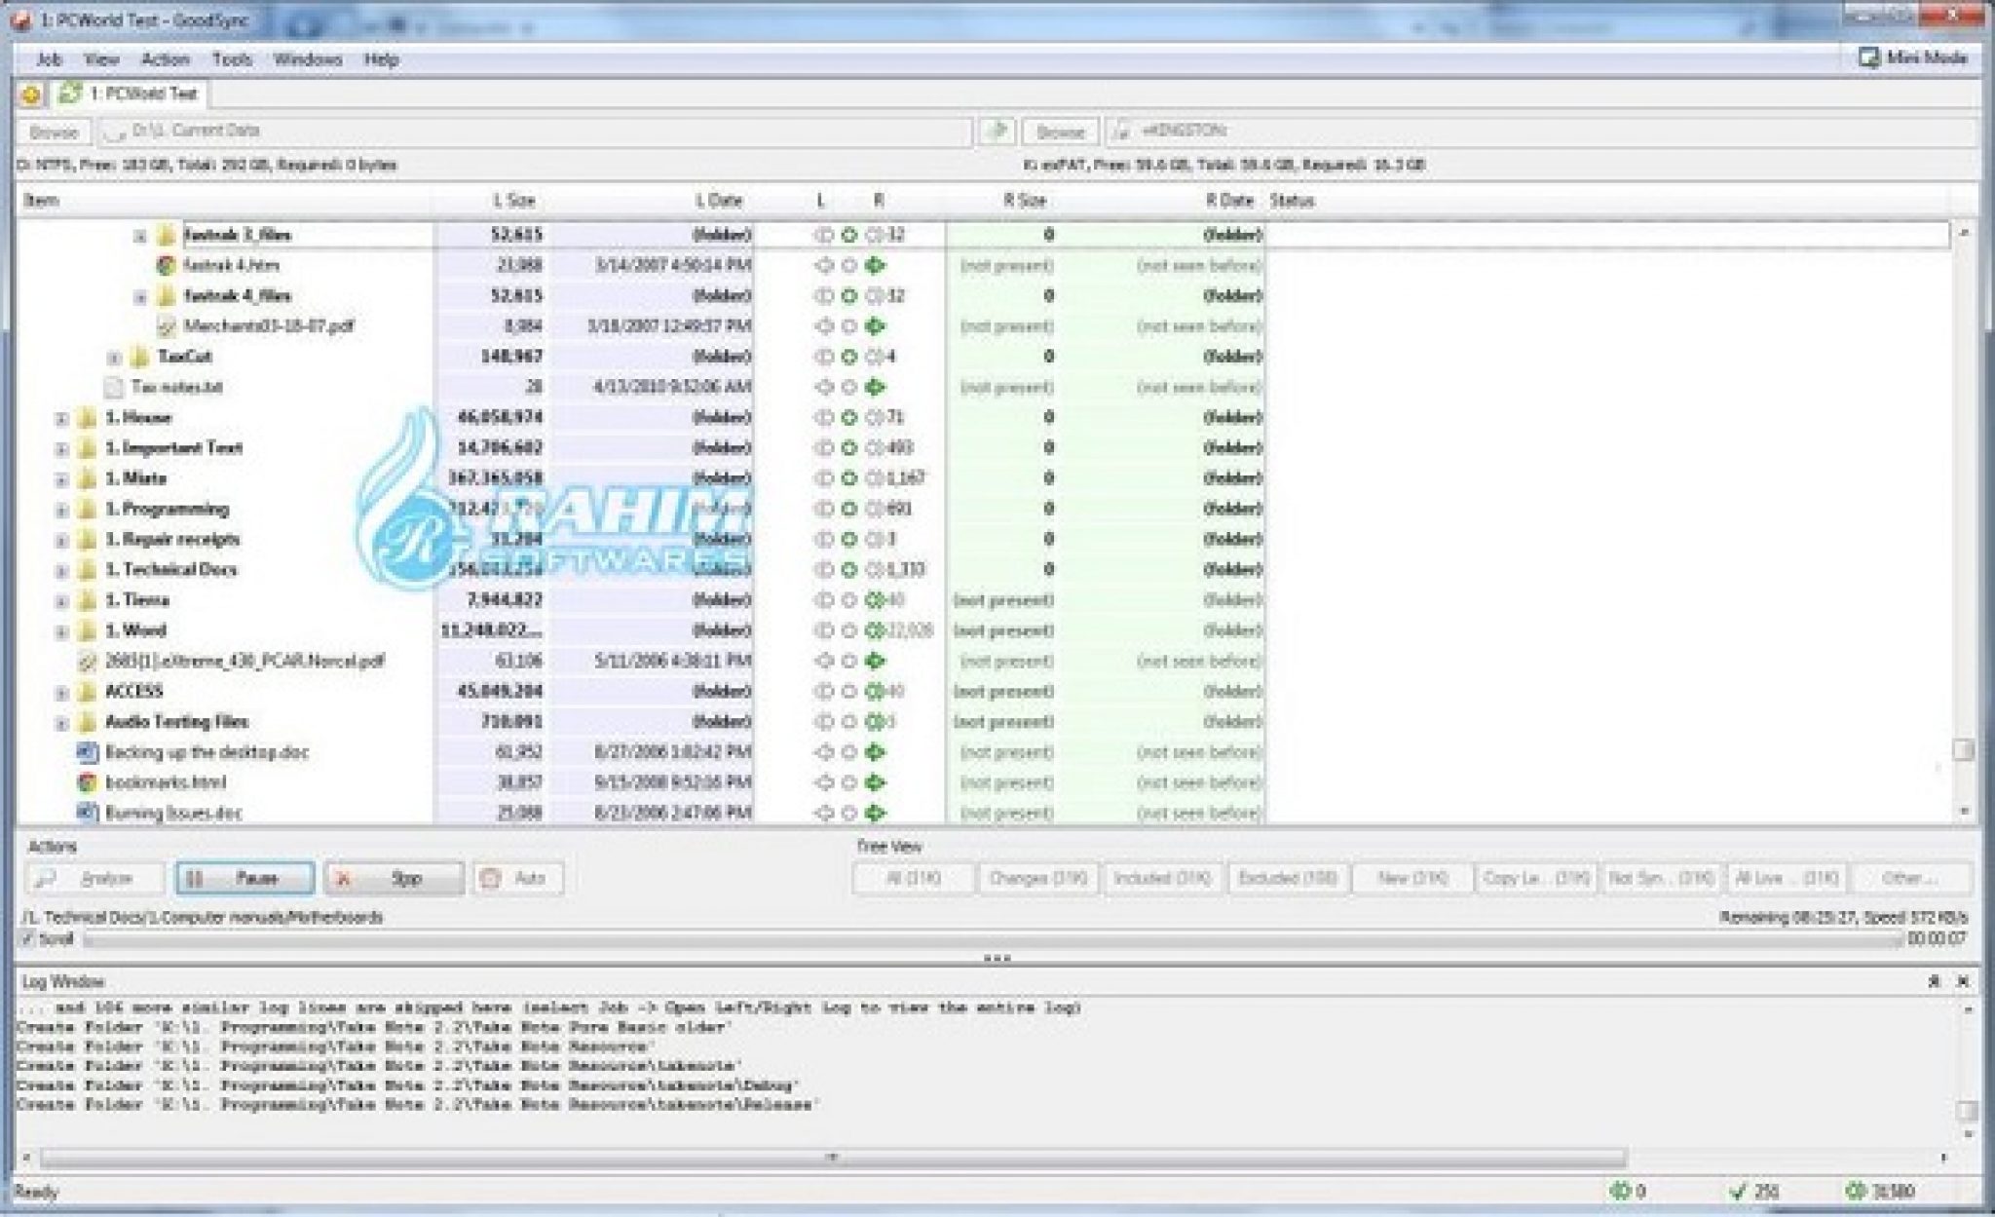
Task: Click left-to-right arrow for bookmarks.html
Action: 875,782
